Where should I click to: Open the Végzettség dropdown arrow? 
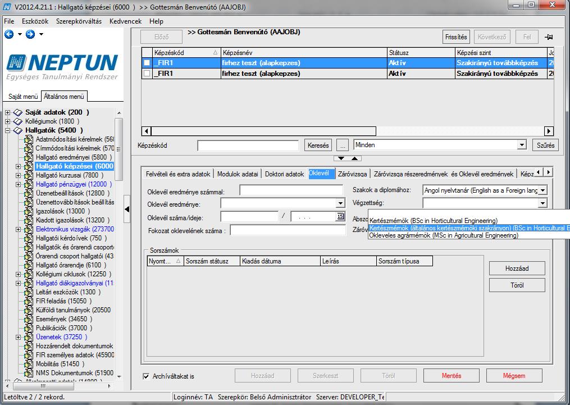(542, 203)
